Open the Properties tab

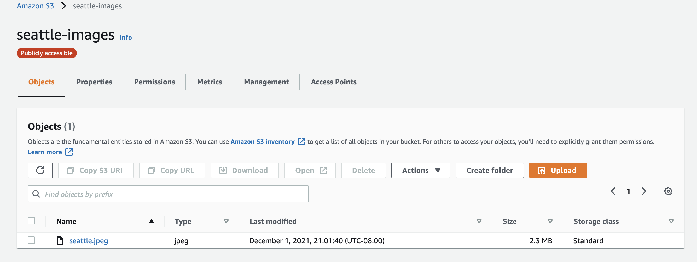[x=94, y=82]
